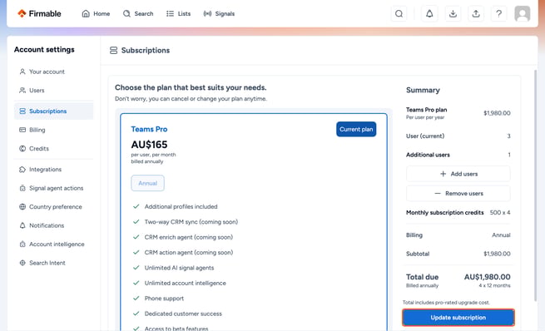Click the puzzle icon beside Integrations

tap(22, 170)
